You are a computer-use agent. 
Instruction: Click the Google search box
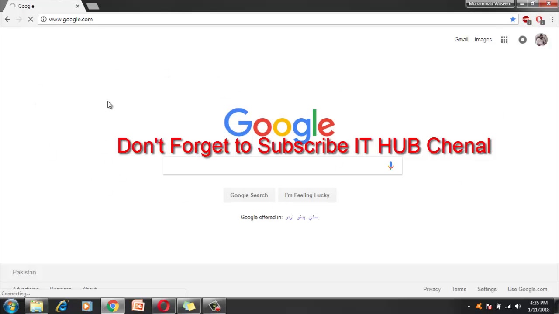click(283, 166)
